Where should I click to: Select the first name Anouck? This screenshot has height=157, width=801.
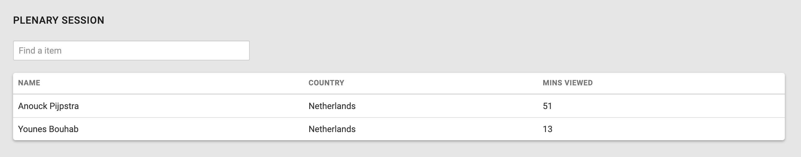tap(33, 106)
